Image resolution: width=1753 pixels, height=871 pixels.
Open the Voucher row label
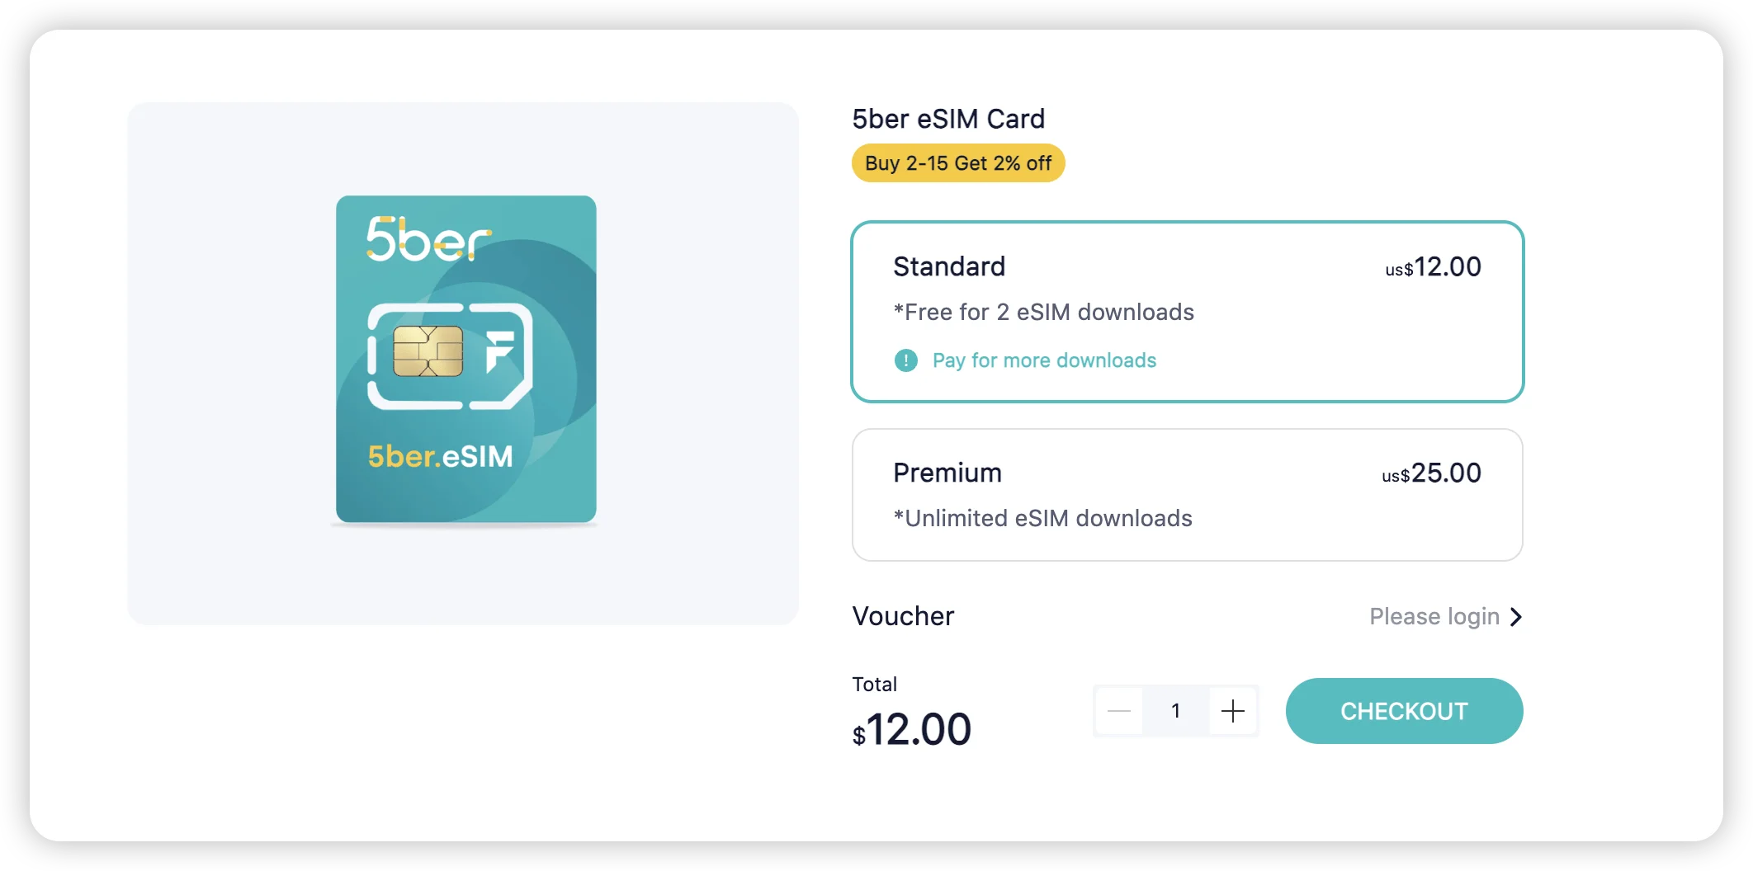coord(903,616)
